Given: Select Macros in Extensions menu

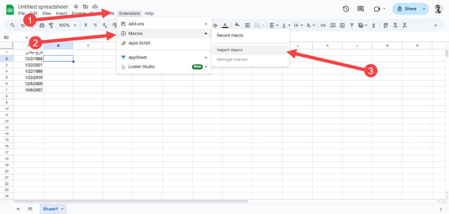Looking at the screenshot, I should [x=164, y=34].
